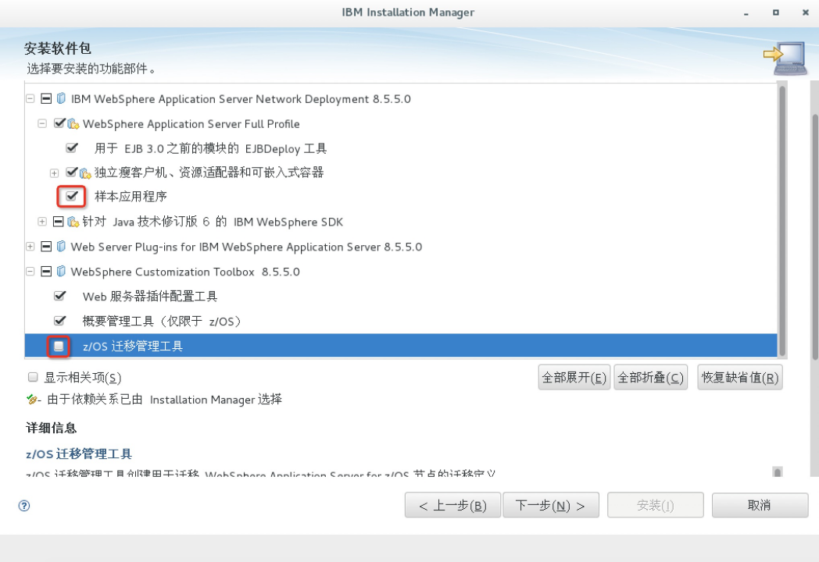Click the 独立瘦客户机 feature icon
The image size is (819, 562).
point(85,173)
